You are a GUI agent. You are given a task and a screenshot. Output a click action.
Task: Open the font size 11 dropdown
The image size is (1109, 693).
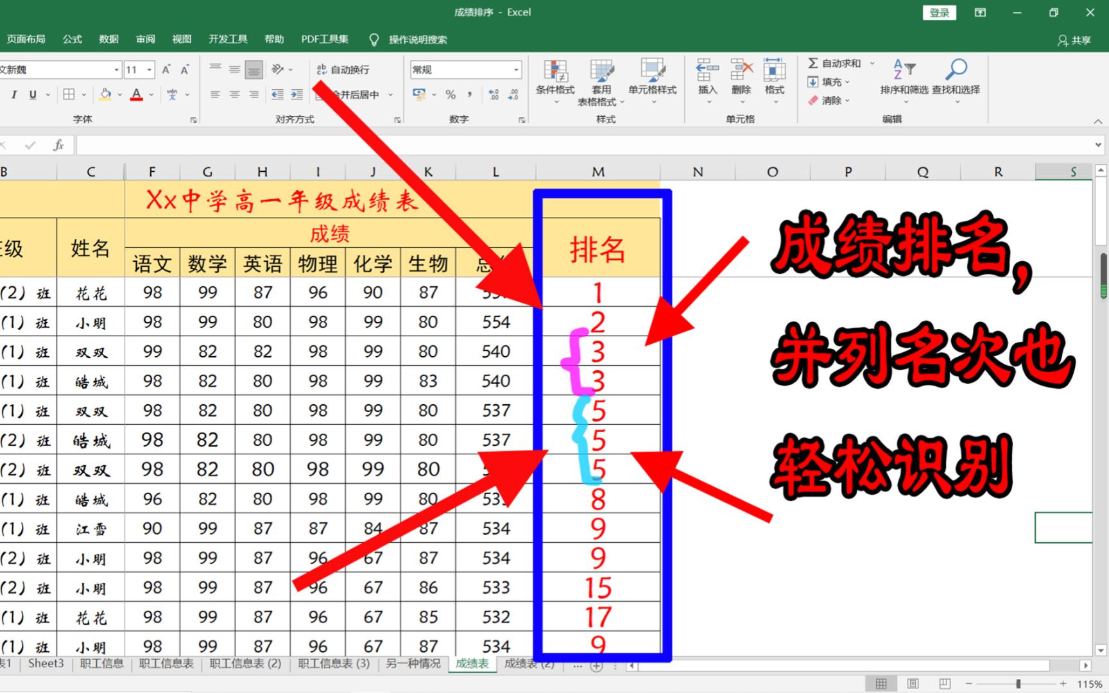[x=150, y=69]
